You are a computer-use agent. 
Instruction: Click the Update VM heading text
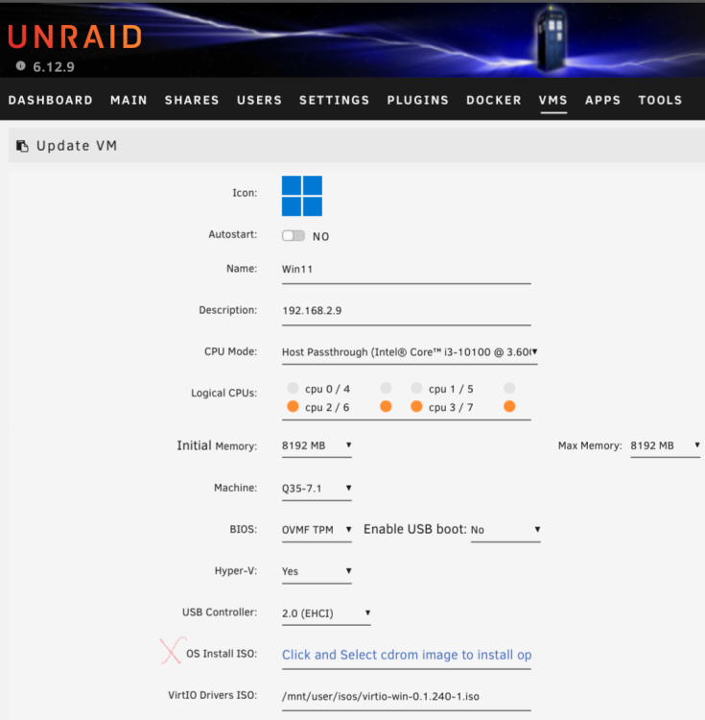(77, 146)
